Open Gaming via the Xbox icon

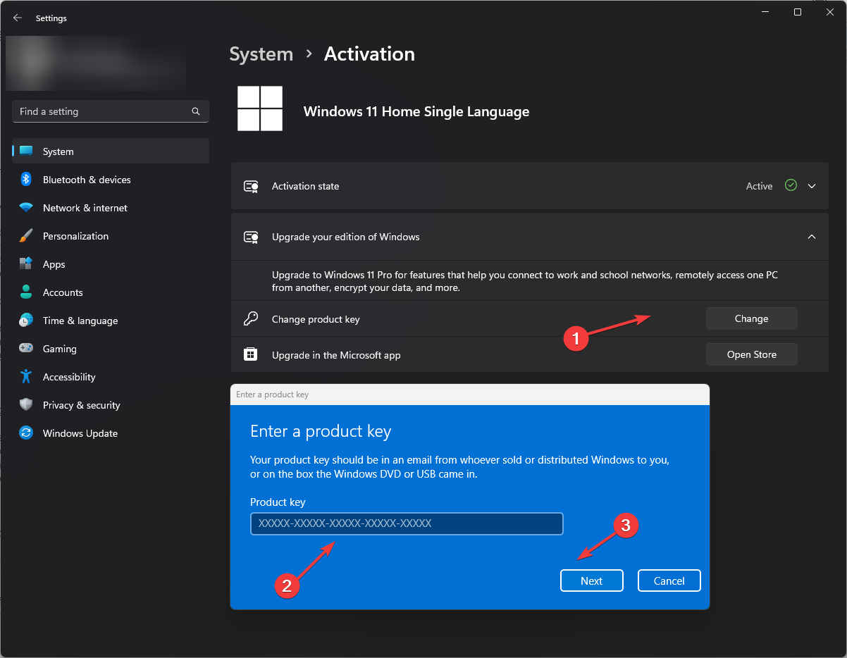tap(26, 349)
